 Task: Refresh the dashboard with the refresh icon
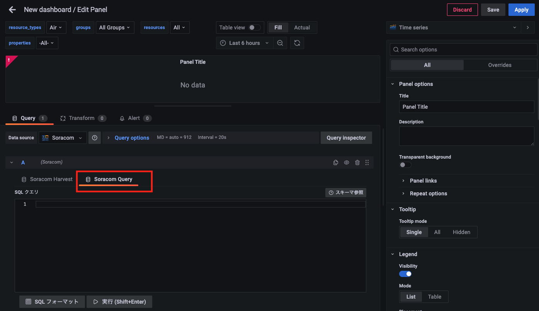coord(297,43)
